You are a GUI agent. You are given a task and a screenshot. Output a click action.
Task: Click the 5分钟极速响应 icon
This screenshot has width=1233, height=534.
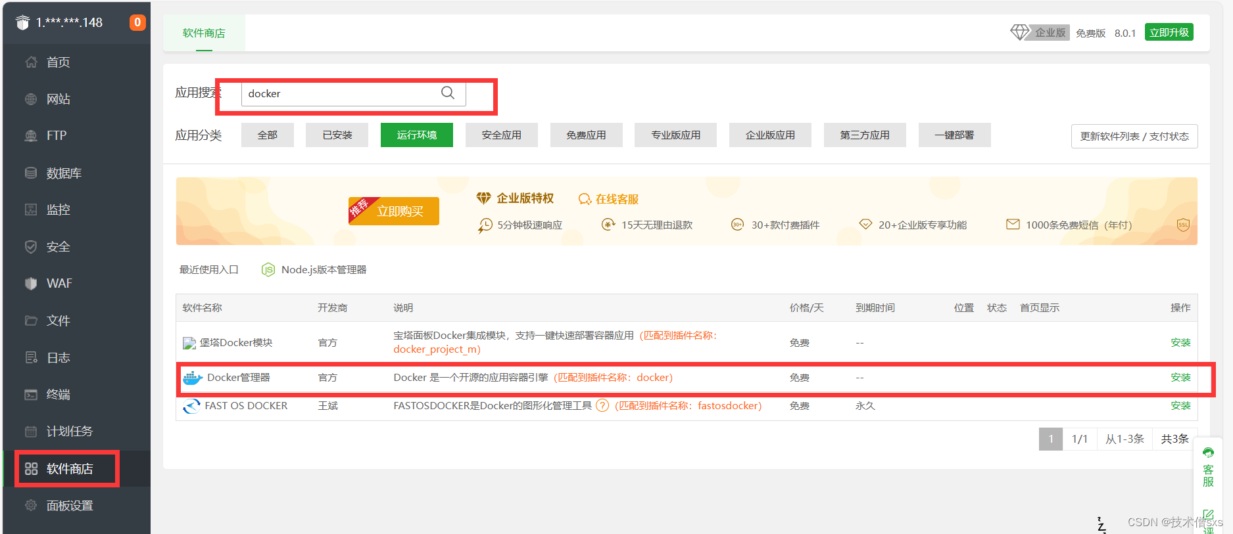click(x=485, y=225)
